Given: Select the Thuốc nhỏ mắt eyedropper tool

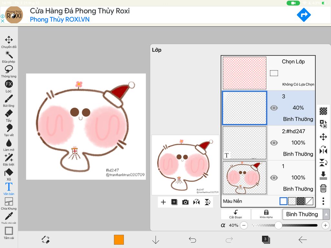Looking at the screenshot, I should click(x=9, y=218).
